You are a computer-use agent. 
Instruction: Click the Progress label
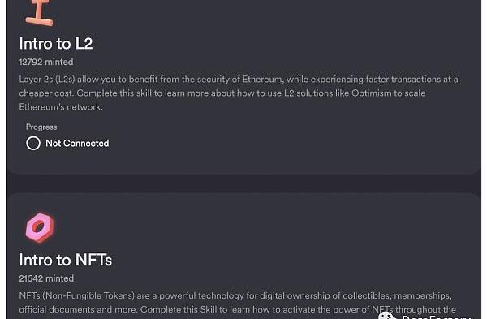coord(41,127)
